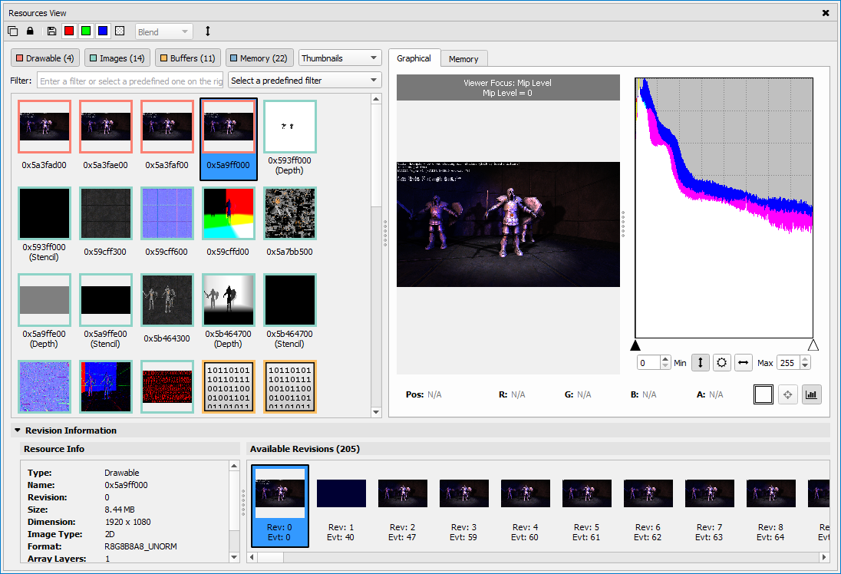Click the down arrow of the thumbnail list scrollbar
841x574 pixels.
point(376,412)
